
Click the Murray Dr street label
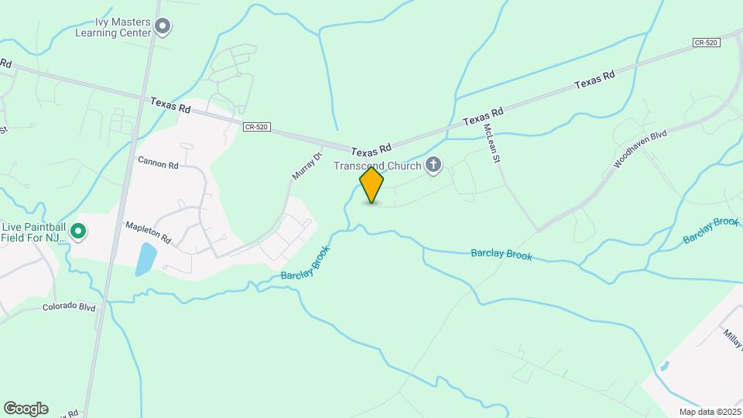click(306, 166)
